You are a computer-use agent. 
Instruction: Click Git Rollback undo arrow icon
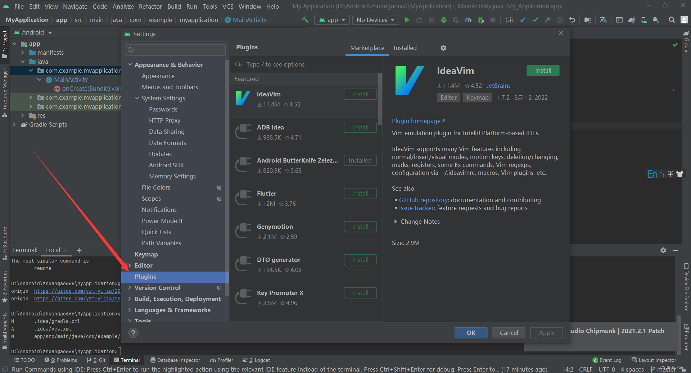[572, 20]
